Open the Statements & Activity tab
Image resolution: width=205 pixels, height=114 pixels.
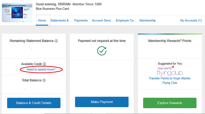coord(61,20)
